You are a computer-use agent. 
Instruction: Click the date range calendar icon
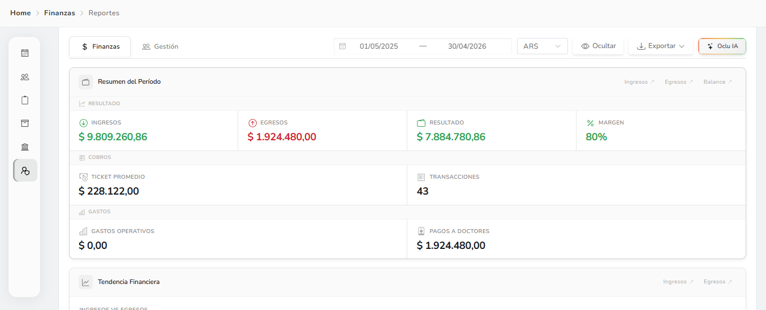[x=342, y=46]
